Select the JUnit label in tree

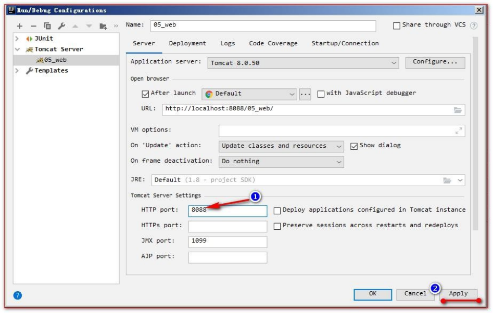point(44,38)
